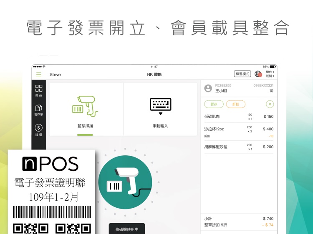The image size is (313, 234).
Task: Click the NK 體能 store title
Action: (154, 75)
